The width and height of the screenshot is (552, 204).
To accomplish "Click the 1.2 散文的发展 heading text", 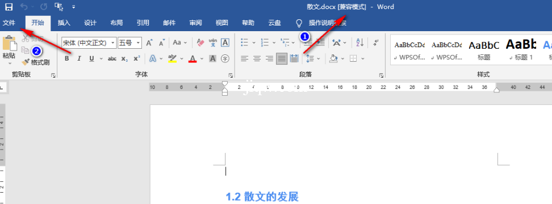I will pyautogui.click(x=262, y=197).
